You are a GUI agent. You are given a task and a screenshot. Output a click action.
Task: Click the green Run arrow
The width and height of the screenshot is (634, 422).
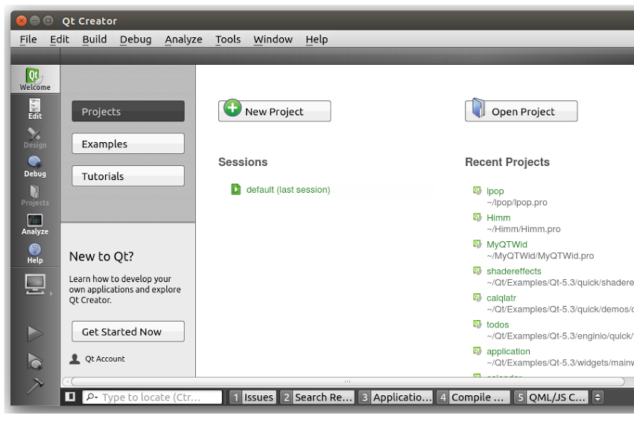click(35, 333)
